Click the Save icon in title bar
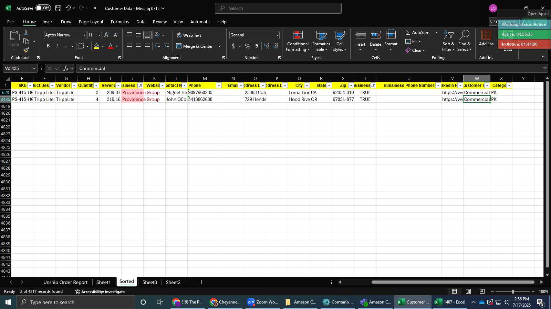This screenshot has width=551, height=309. point(58,8)
